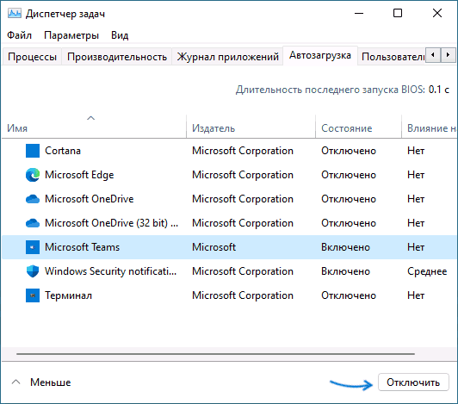Click Отключено status of Терминал

(x=349, y=295)
